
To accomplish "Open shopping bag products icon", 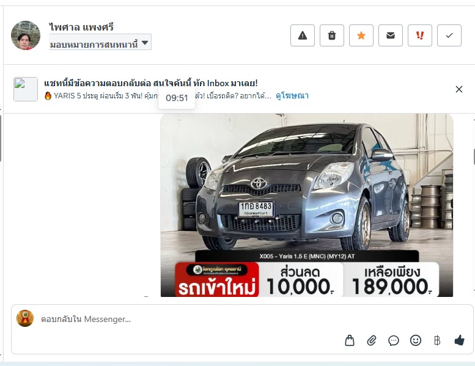I will click(350, 340).
